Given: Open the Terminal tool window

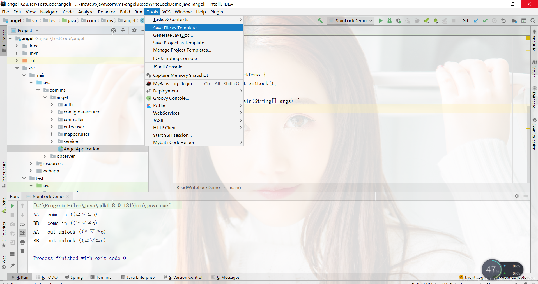Looking at the screenshot, I should [102, 277].
